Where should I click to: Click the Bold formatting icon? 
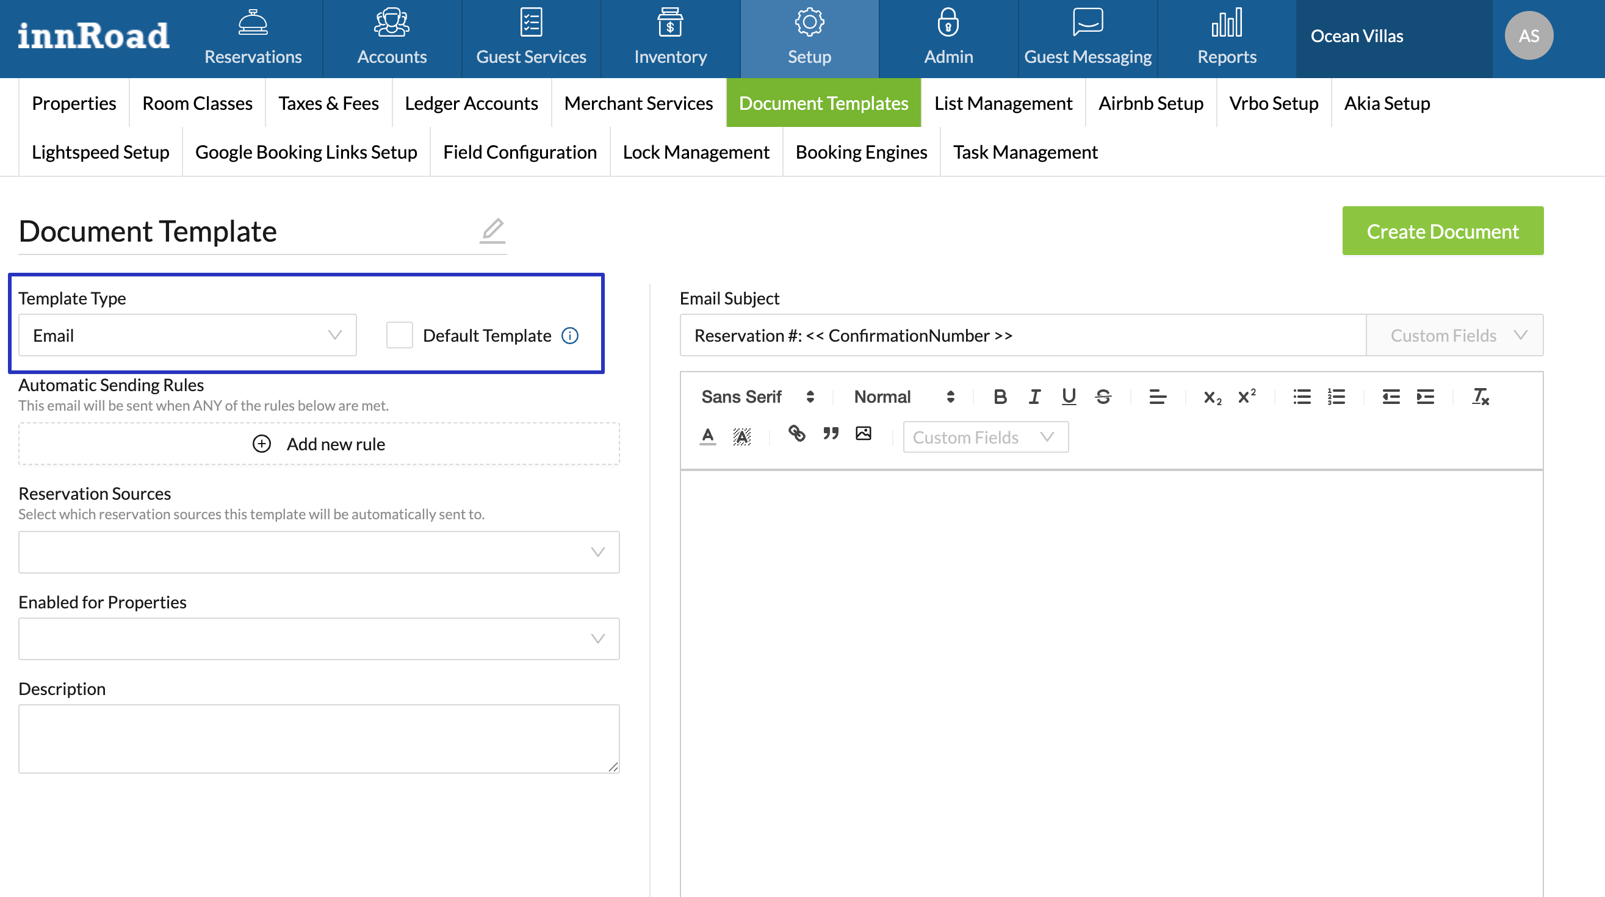[x=1000, y=397]
